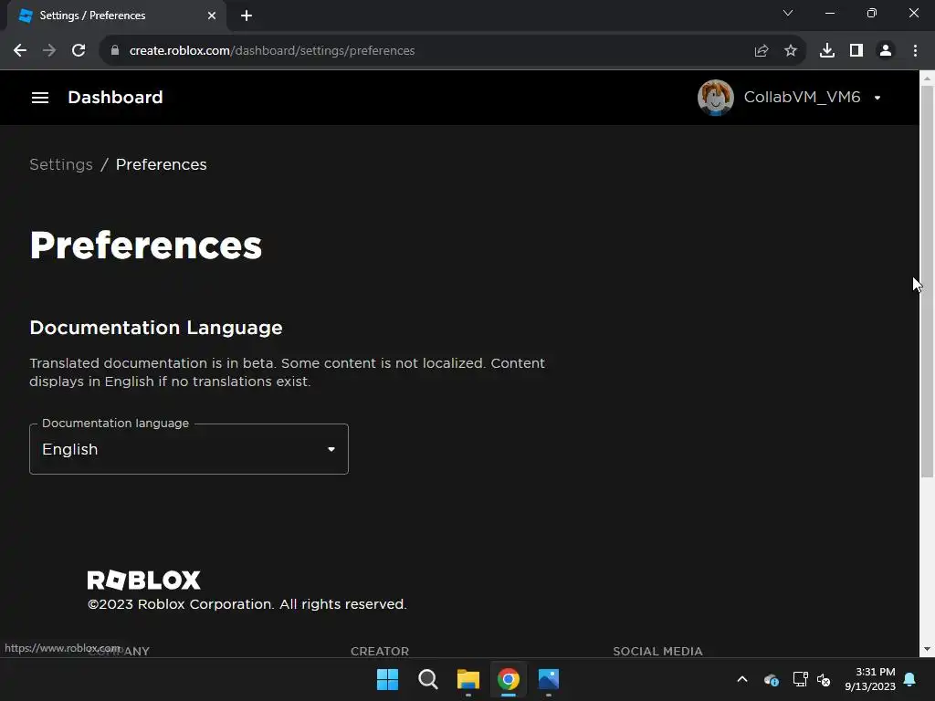935x701 pixels.
Task: Open the Chrome profile menu
Action: pos(886,51)
